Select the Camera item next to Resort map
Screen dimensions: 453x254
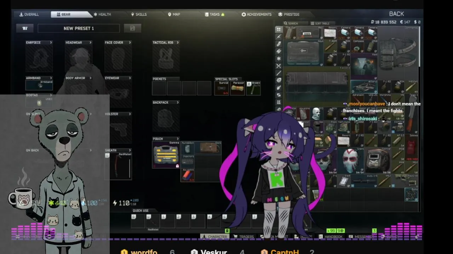pyautogui.click(x=344, y=33)
